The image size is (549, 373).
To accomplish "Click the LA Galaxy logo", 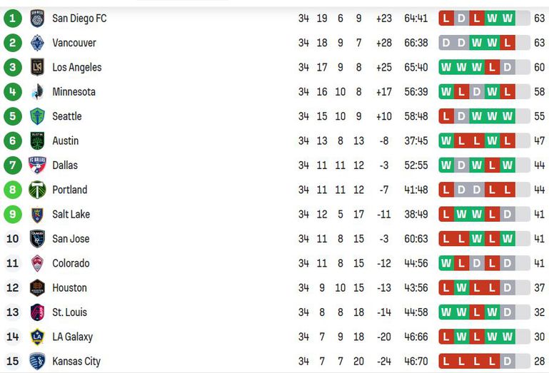I will pos(37,337).
